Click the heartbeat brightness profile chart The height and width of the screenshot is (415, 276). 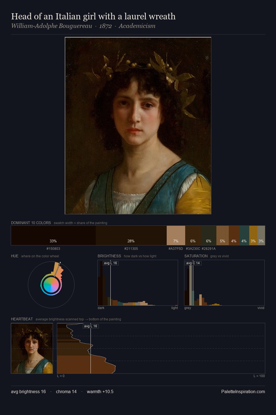click(x=161, y=348)
